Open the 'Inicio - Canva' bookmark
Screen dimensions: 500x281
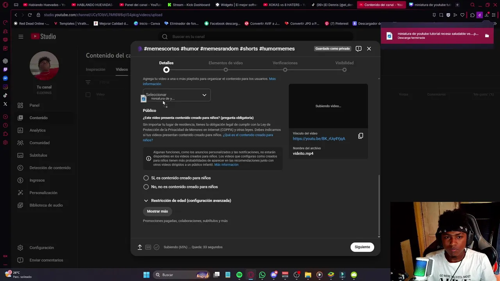(x=147, y=23)
